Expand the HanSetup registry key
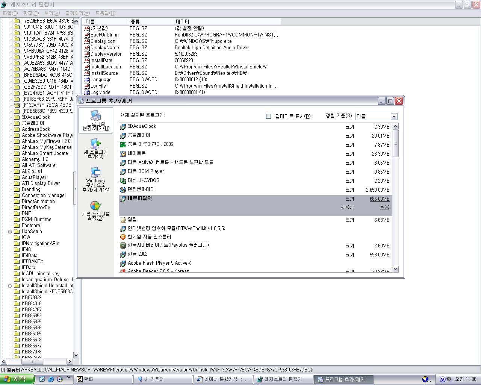 pyautogui.click(x=10, y=232)
